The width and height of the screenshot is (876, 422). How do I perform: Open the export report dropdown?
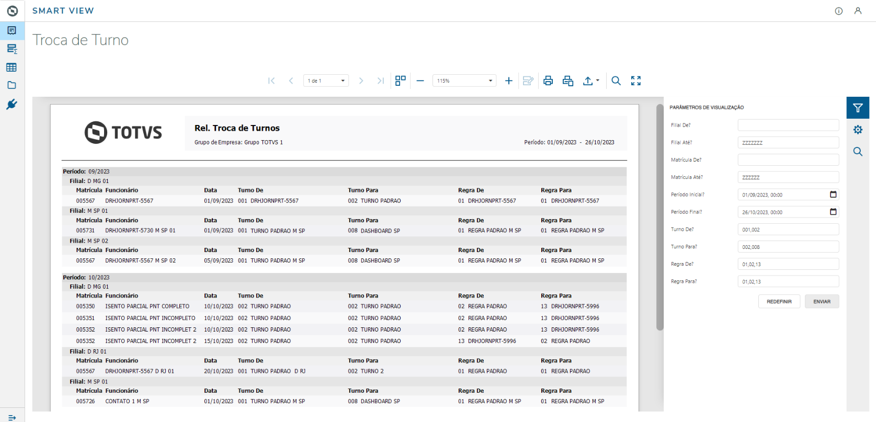point(591,81)
